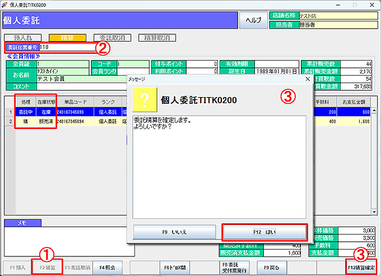
Task: Select the 精算取消 mode tab
Action: 157,38
